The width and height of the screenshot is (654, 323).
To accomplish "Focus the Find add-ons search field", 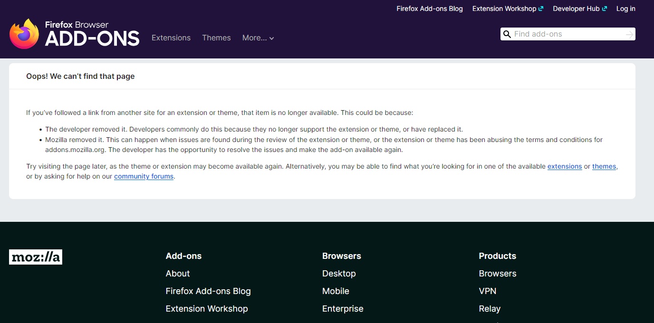I will coord(568,34).
